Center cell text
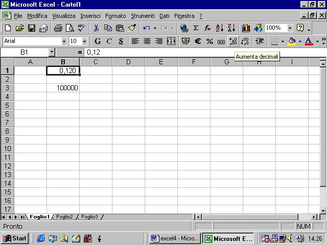The image size is (327, 245). pyautogui.click(x=147, y=41)
